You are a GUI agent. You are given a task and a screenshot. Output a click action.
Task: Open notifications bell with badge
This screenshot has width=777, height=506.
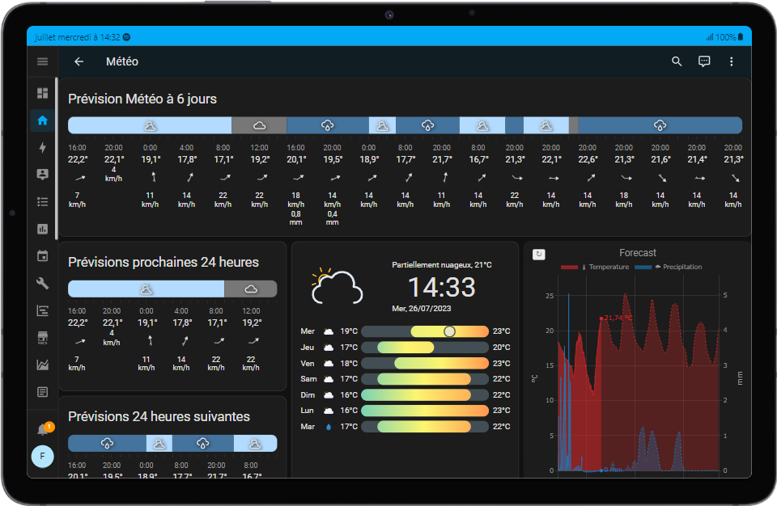coord(44,428)
